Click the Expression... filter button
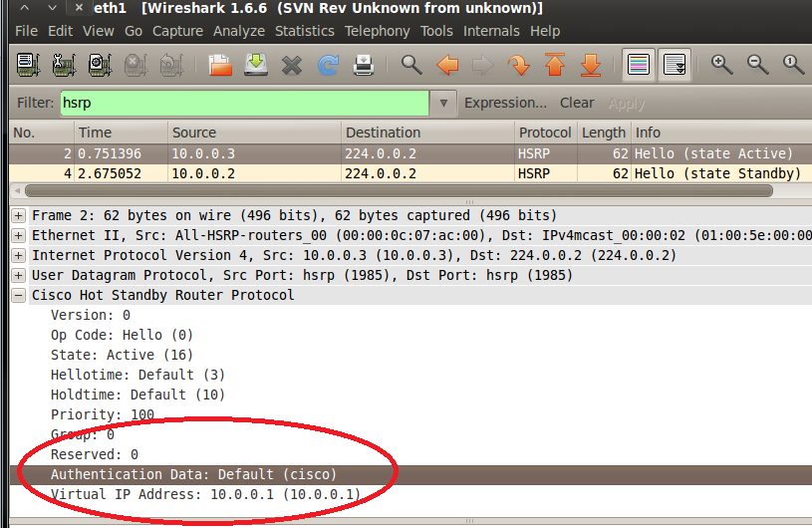Viewport: 812px width, 528px height. [505, 103]
